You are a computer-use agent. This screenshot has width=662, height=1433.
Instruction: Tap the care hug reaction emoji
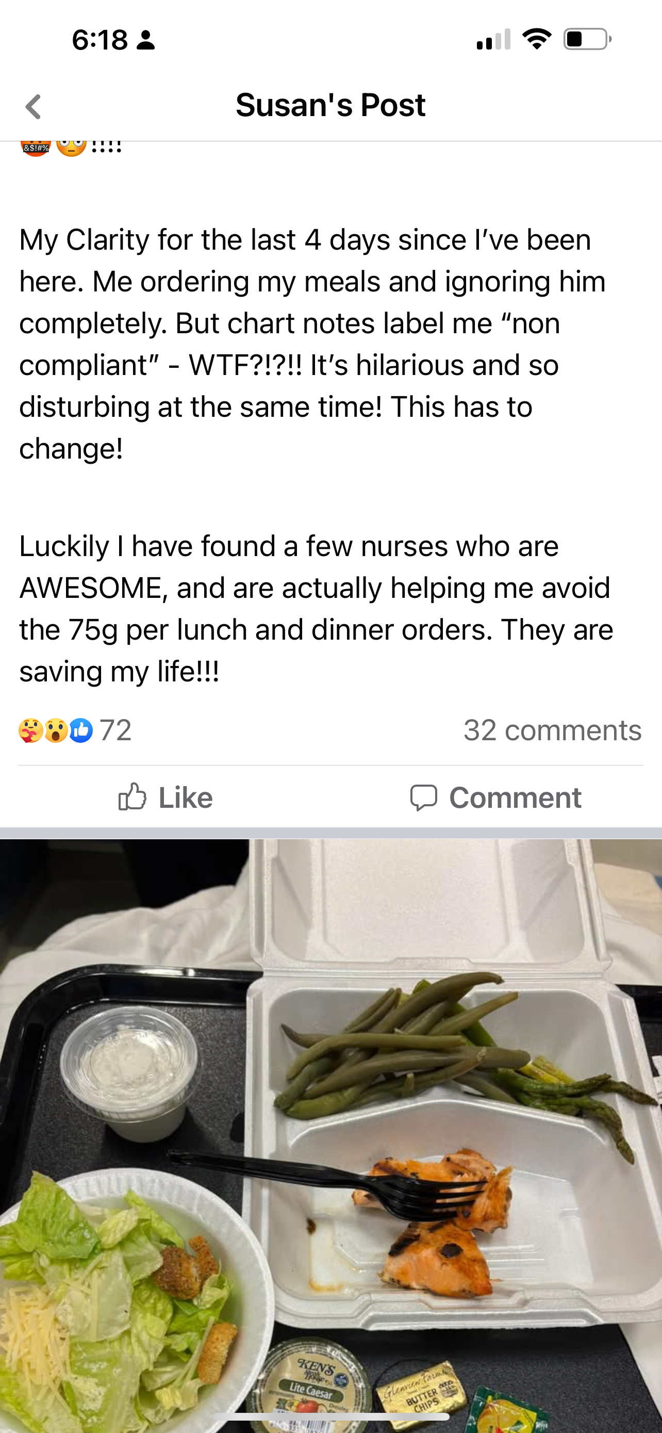[x=30, y=730]
